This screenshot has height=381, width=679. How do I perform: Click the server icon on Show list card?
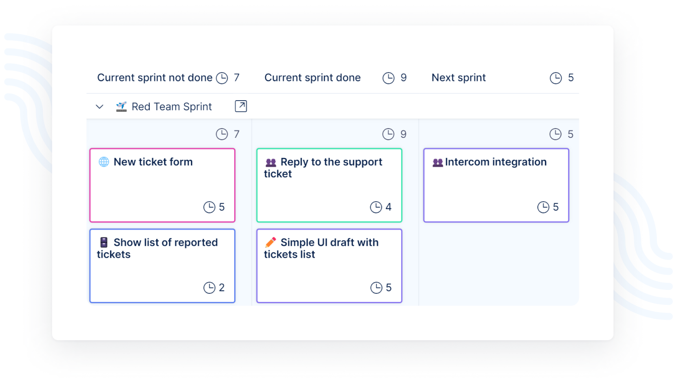pos(104,242)
